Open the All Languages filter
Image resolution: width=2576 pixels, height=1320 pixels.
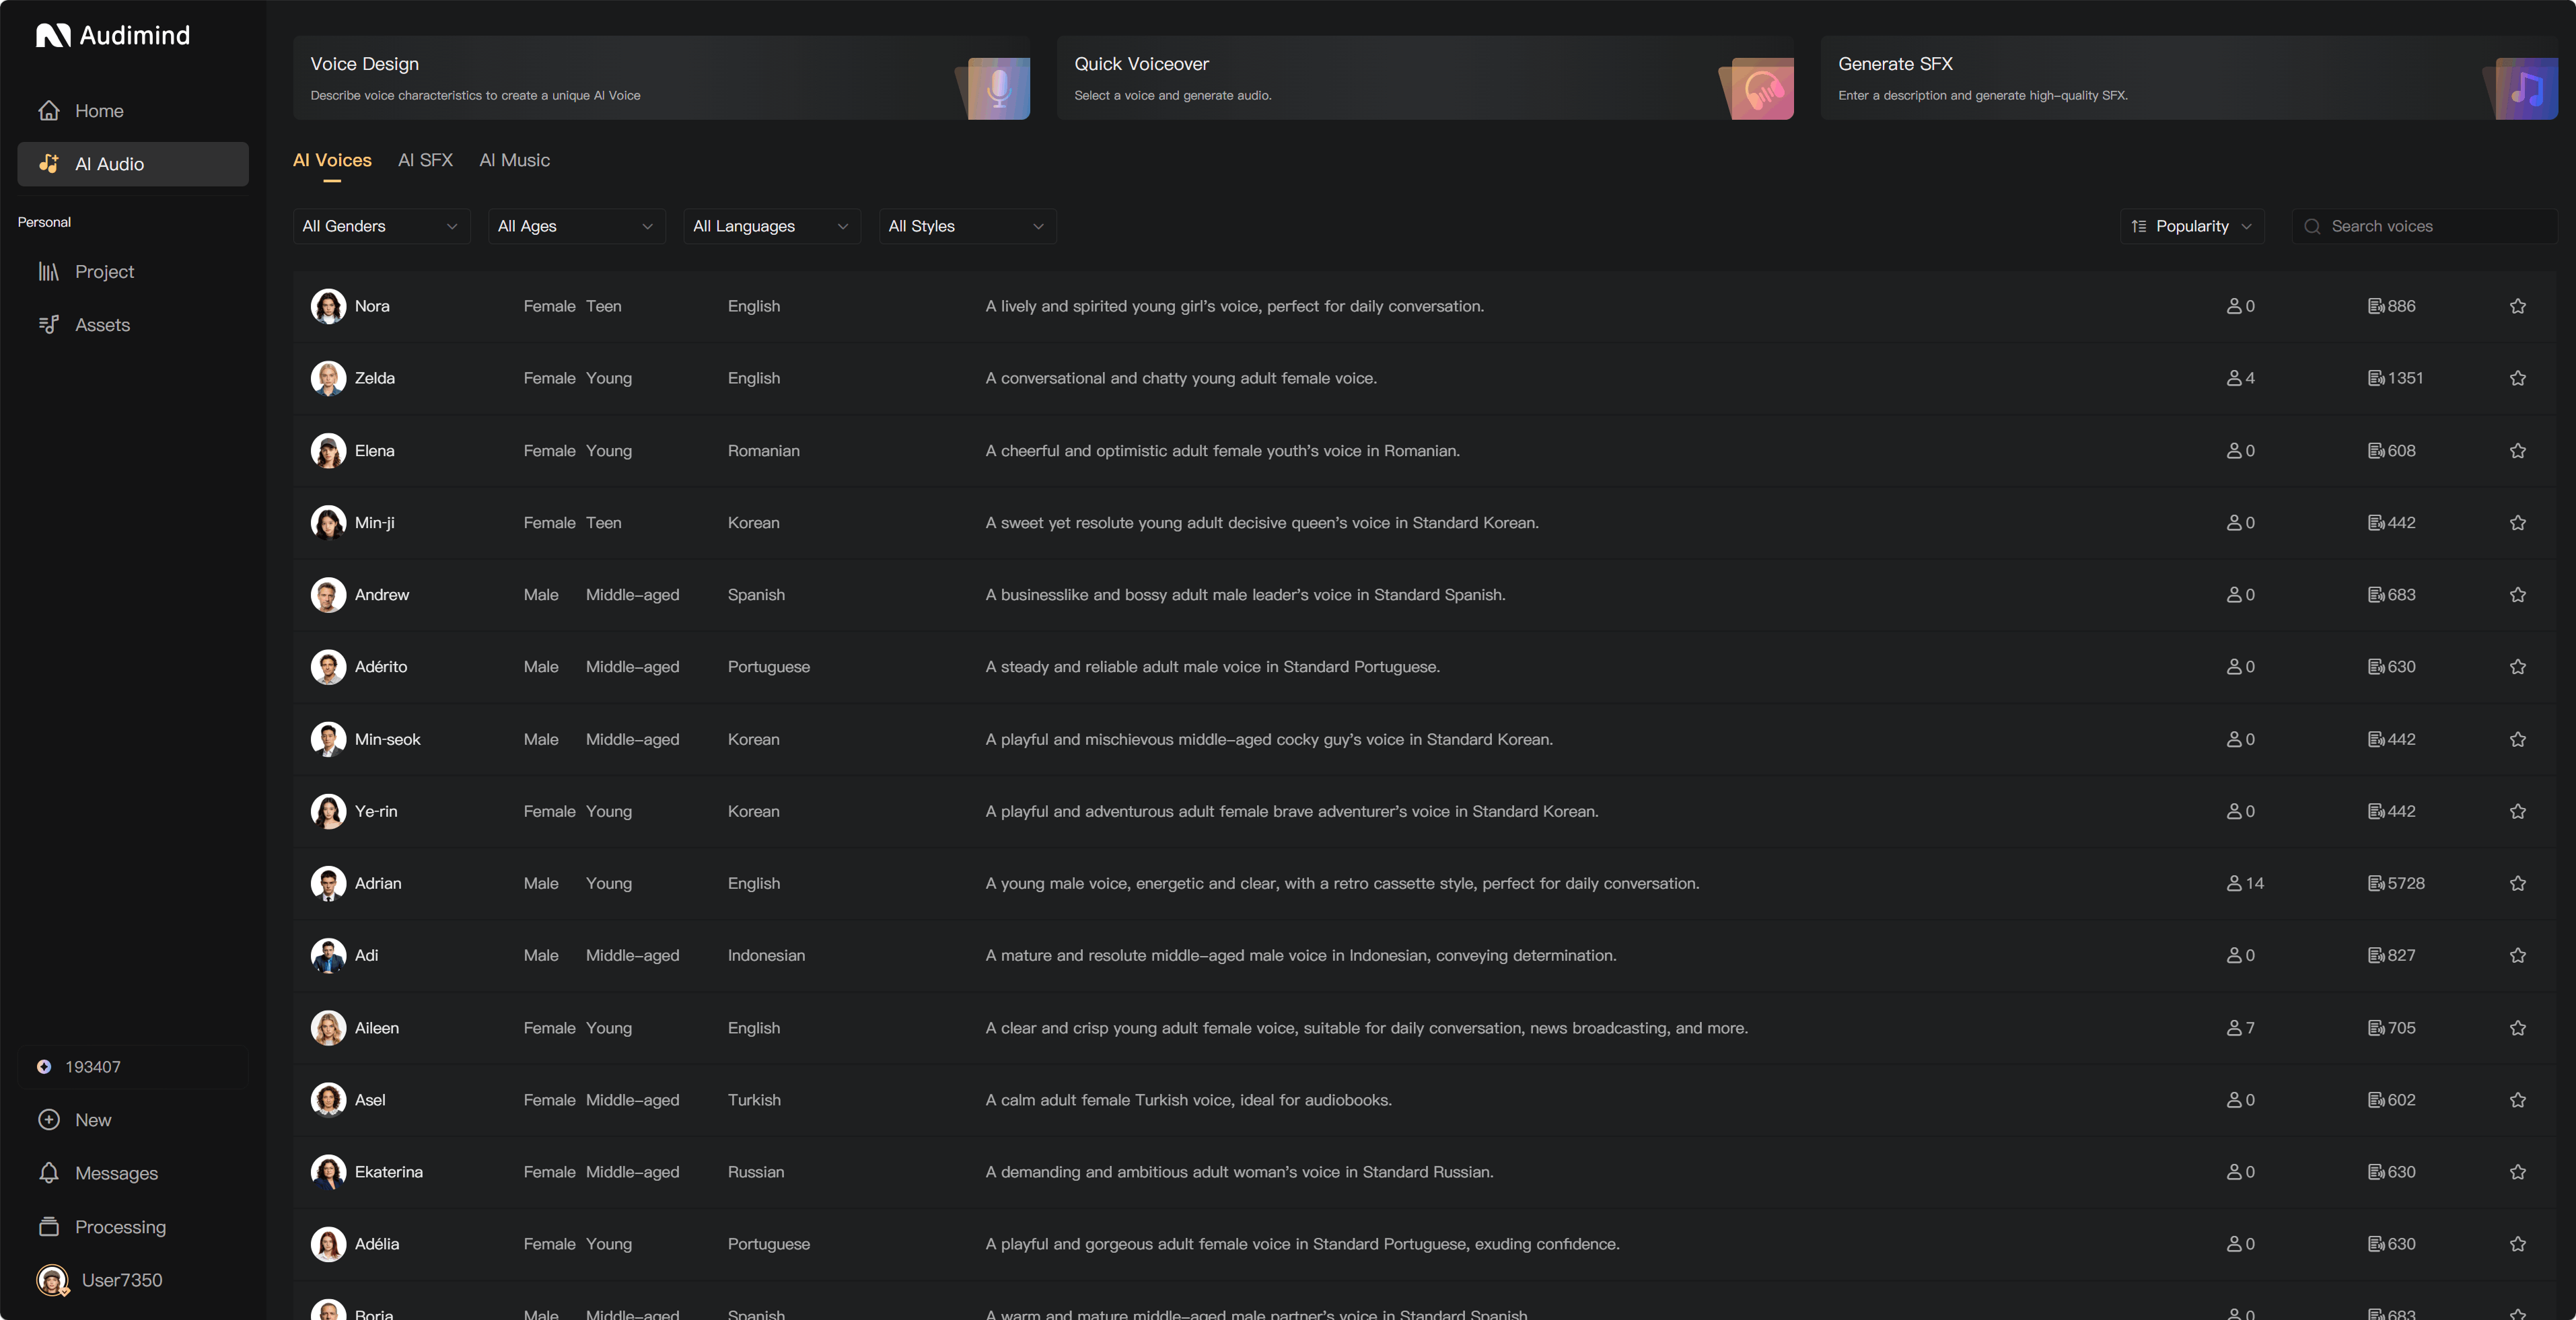(772, 226)
